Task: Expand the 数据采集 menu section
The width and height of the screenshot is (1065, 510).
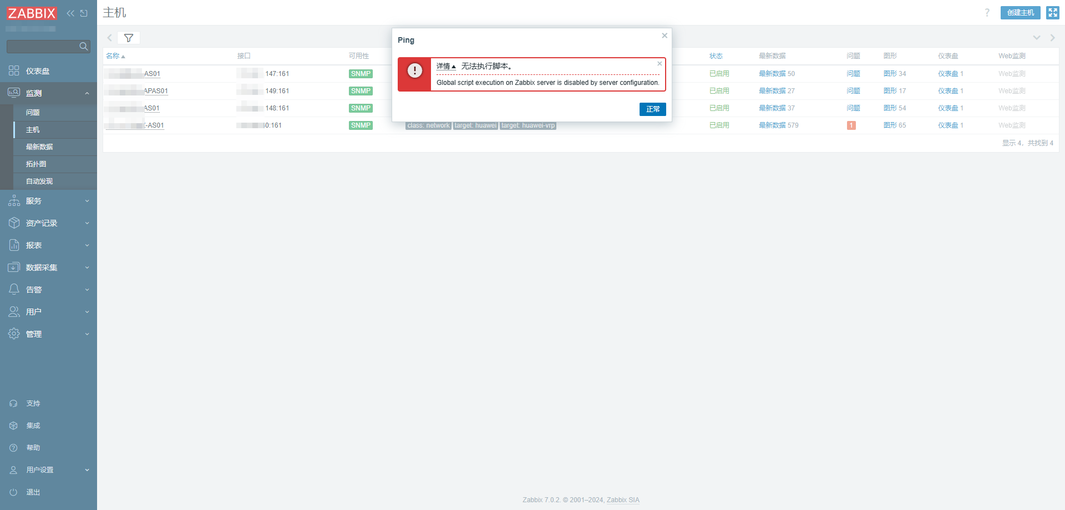Action: pyautogui.click(x=48, y=267)
